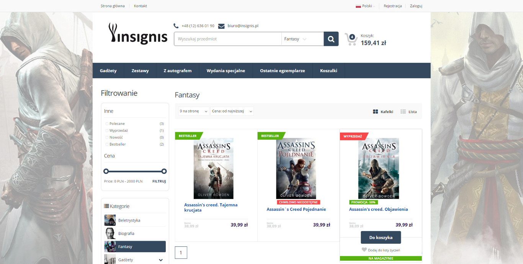
Task: Click the Objawienia book cover
Action: pyautogui.click(x=379, y=168)
